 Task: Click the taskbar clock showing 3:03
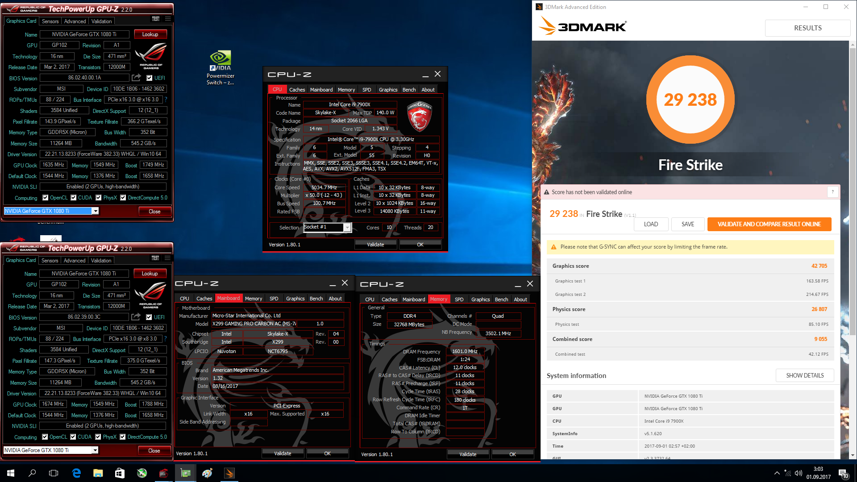pos(818,473)
